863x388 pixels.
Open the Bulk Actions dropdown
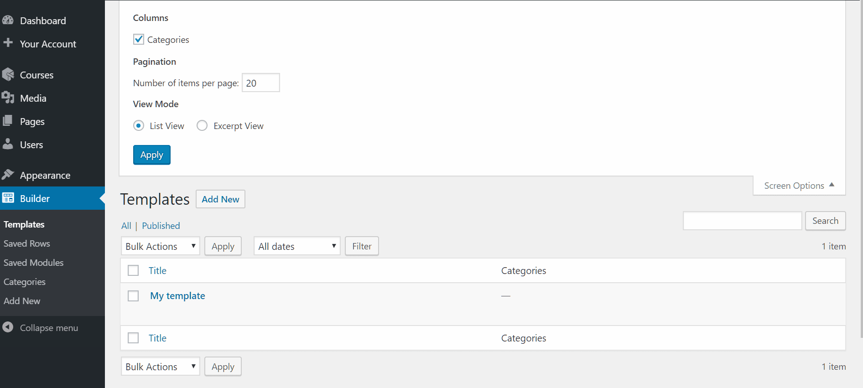160,246
